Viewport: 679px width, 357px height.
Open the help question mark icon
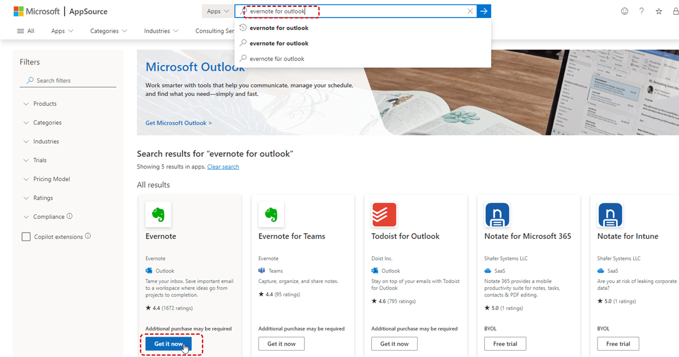[x=642, y=11]
